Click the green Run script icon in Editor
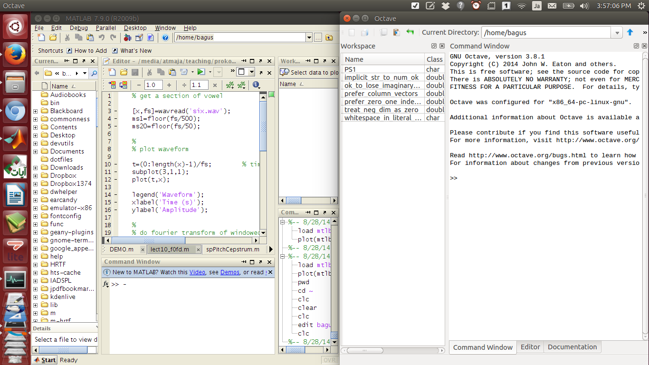The height and width of the screenshot is (365, 649). point(201,72)
